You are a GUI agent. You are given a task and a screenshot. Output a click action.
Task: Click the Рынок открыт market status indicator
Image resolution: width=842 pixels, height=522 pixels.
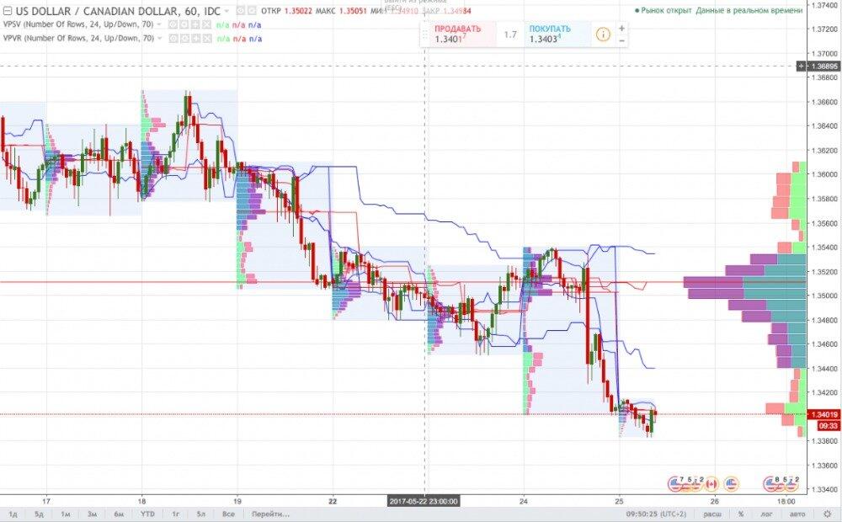point(663,10)
